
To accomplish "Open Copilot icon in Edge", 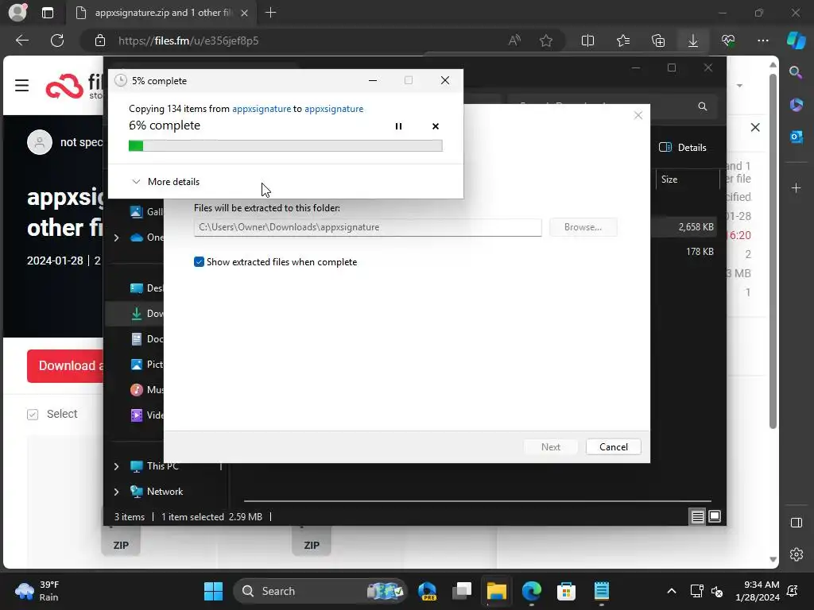I will tap(796, 41).
